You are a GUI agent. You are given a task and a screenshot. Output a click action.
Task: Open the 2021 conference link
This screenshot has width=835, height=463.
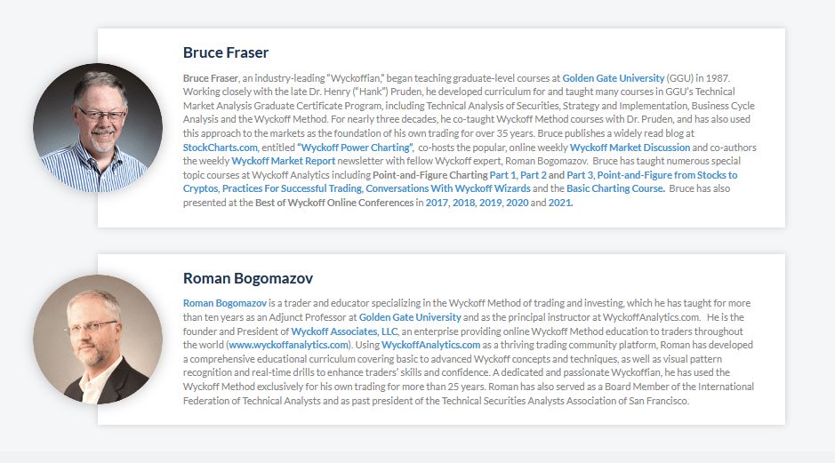559,203
